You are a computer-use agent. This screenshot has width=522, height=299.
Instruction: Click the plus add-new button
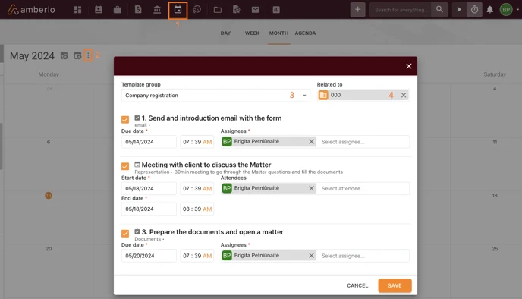tap(357, 10)
